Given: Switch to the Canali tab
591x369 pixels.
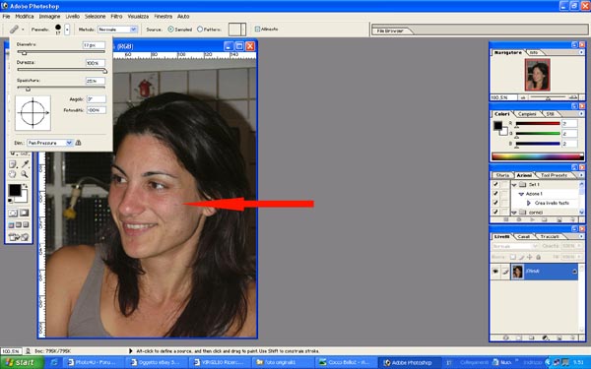Looking at the screenshot, I should 523,236.
